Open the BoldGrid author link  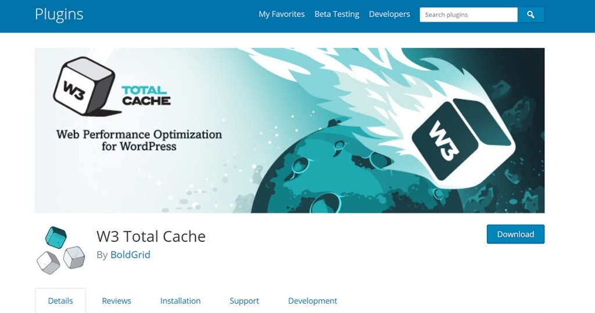click(x=130, y=254)
